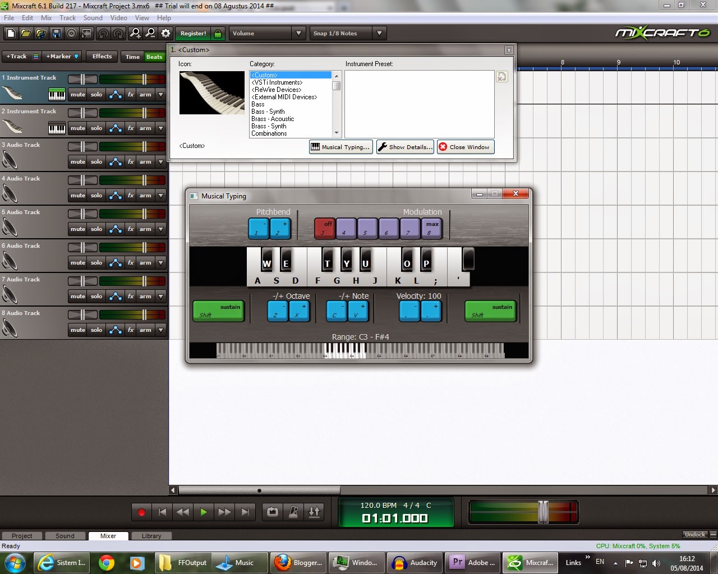
Task: Click the Effects button
Action: tap(102, 57)
